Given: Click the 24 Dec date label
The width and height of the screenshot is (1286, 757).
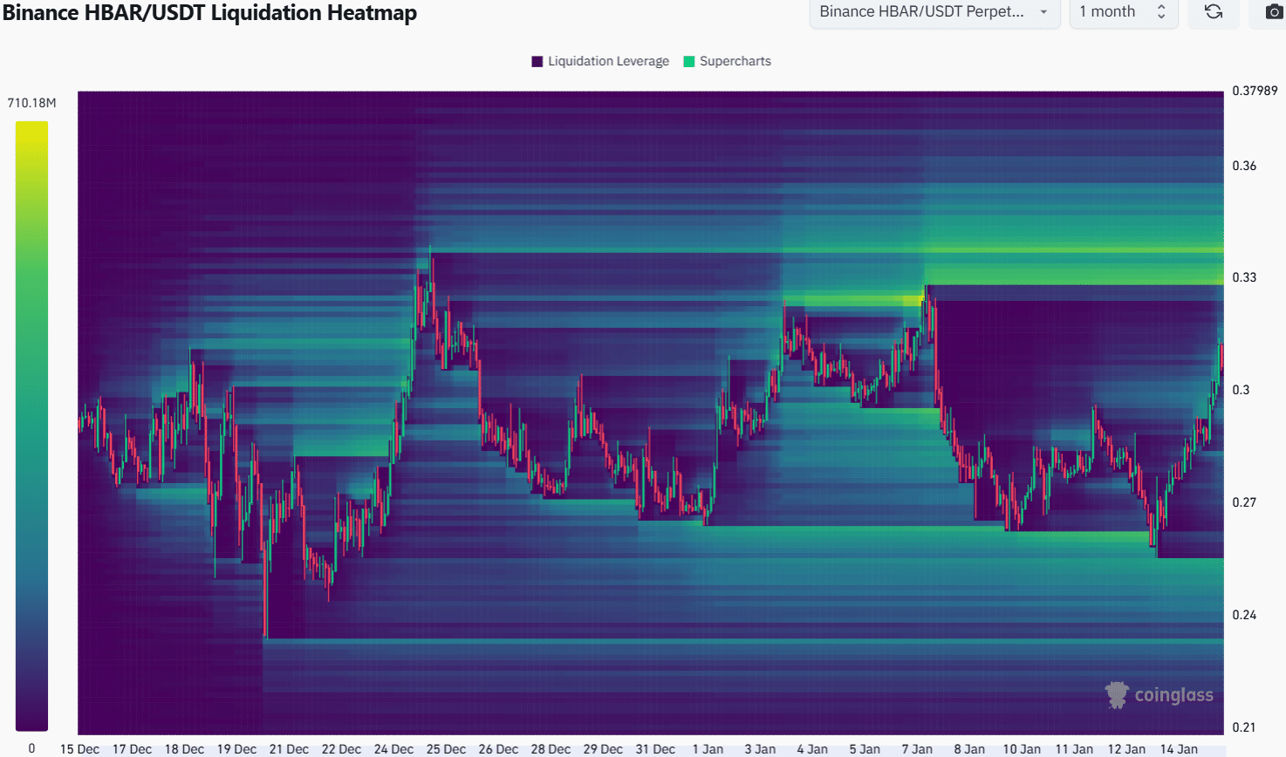Looking at the screenshot, I should 393,749.
